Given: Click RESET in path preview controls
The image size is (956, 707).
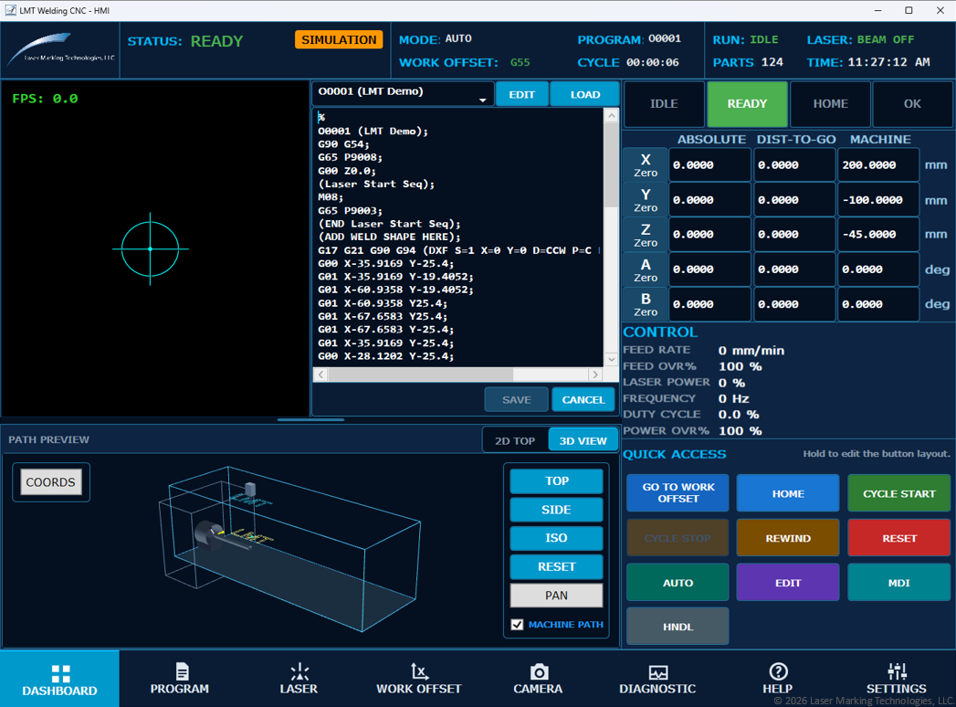Looking at the screenshot, I should click(556, 566).
